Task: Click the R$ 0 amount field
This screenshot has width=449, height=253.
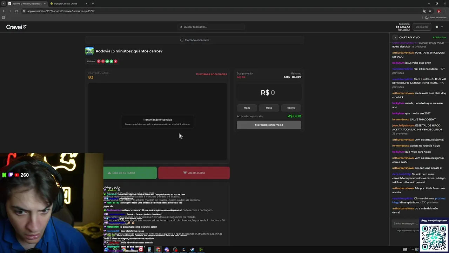Action: click(269, 92)
